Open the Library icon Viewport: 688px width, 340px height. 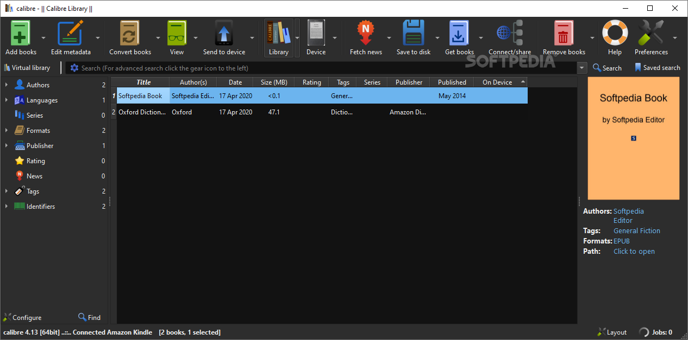[279, 34]
